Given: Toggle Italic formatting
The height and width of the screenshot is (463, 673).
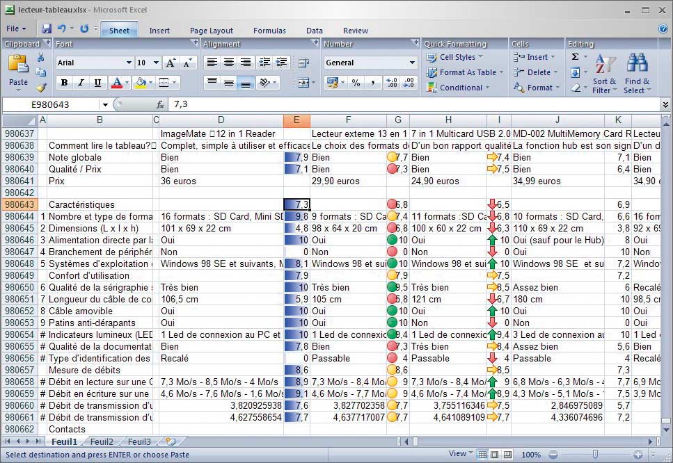Looking at the screenshot, I should pos(81,83).
